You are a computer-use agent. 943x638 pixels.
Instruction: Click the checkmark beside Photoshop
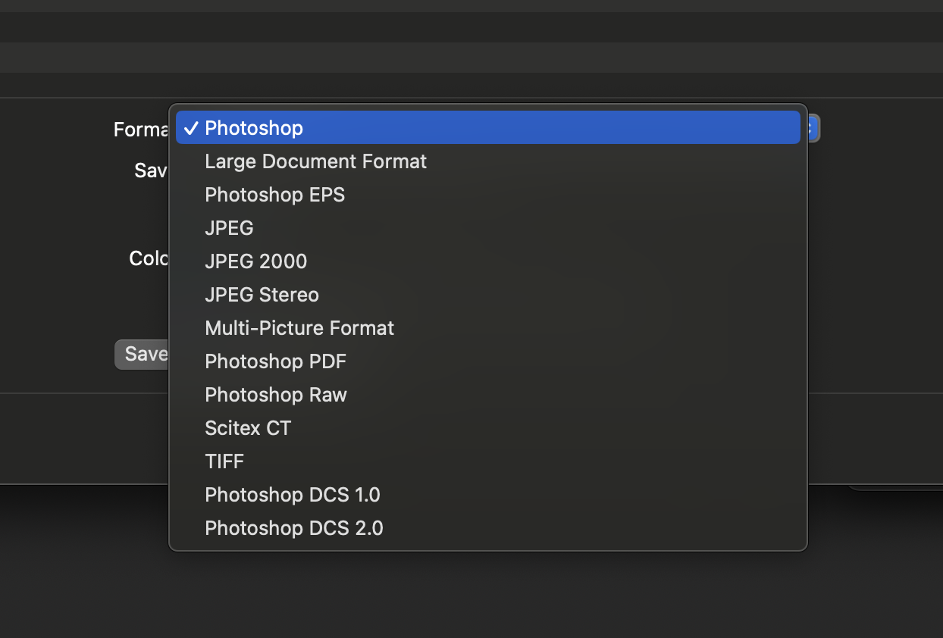click(x=191, y=127)
